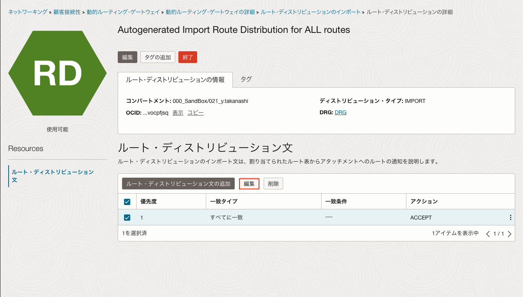Switch to the タグ tab
Viewport: 523px width, 297px height.
click(x=246, y=79)
